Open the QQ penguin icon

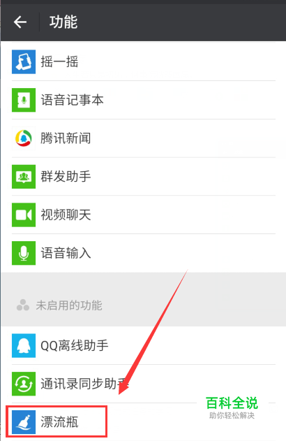(x=24, y=345)
